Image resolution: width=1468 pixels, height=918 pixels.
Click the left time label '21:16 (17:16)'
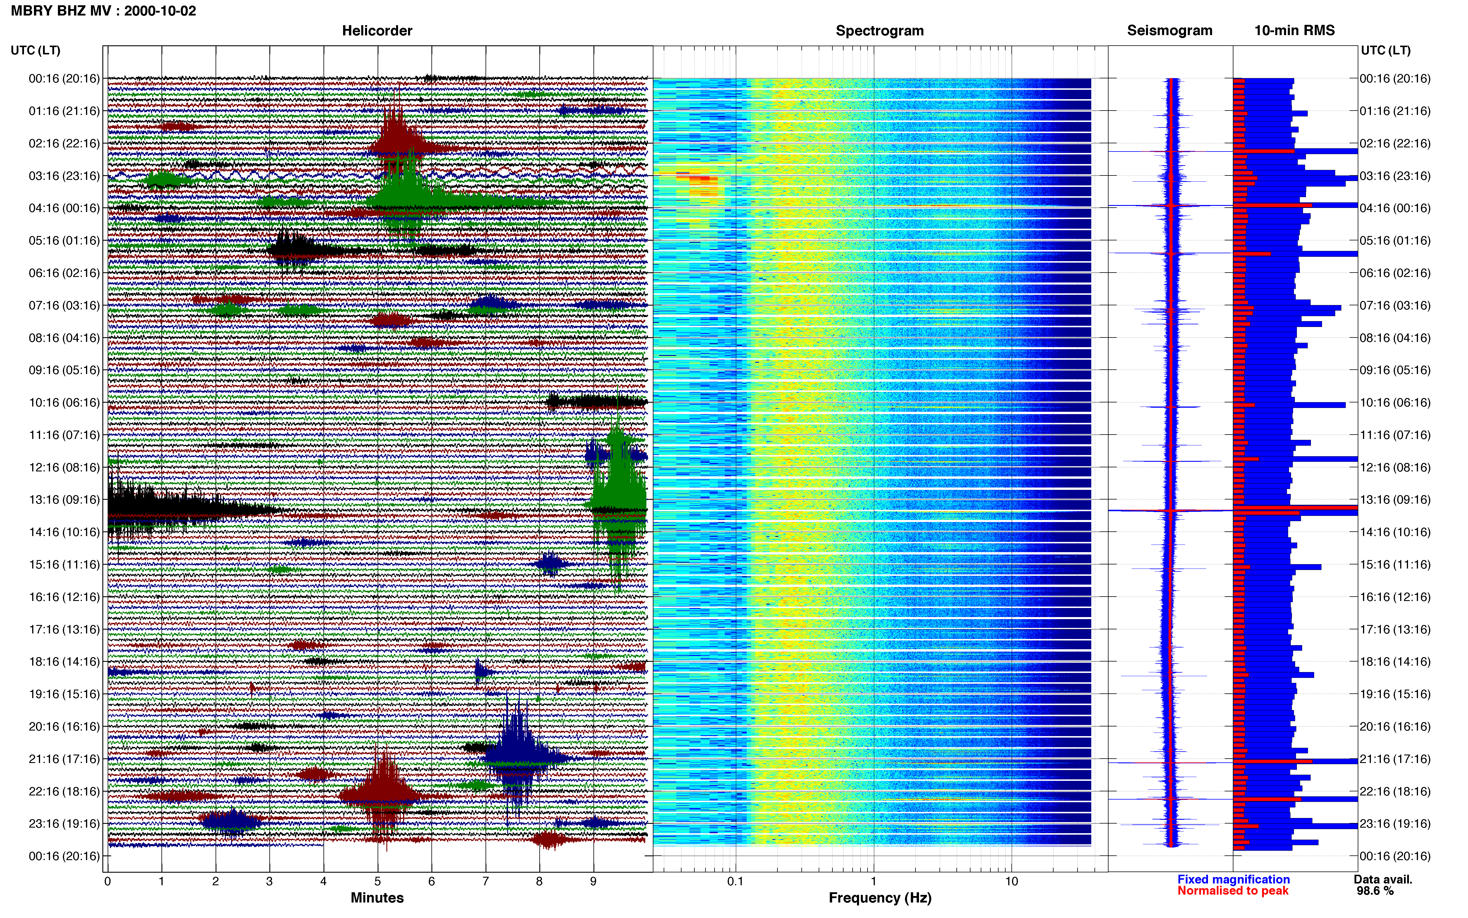coord(64,759)
